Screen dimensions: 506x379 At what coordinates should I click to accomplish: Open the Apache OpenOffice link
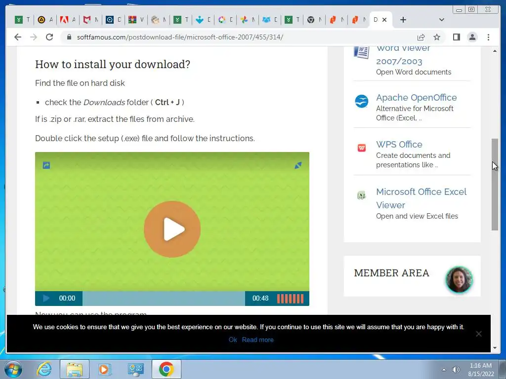[x=416, y=97]
